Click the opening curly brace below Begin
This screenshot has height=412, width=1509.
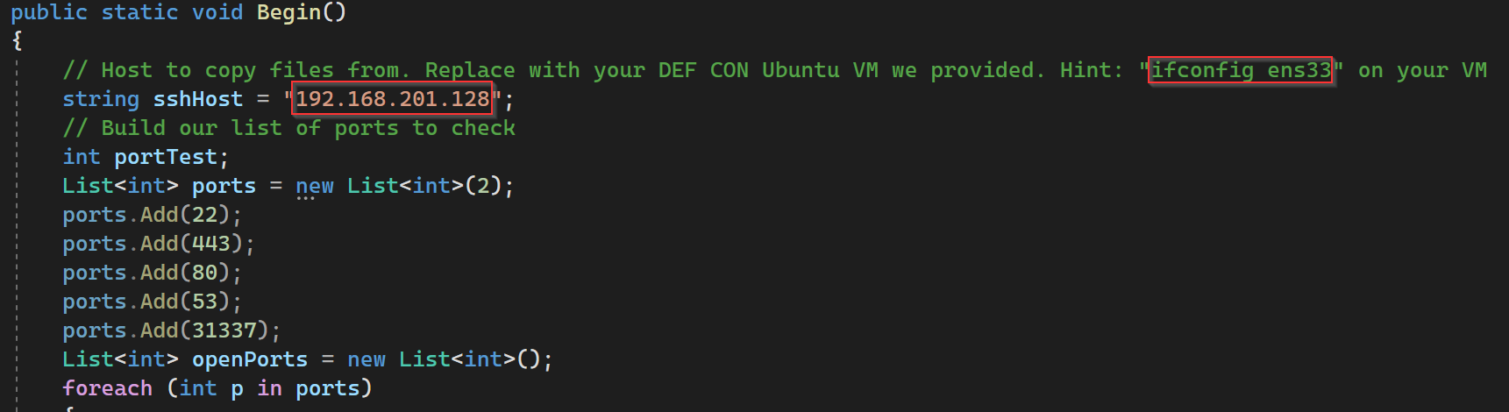point(17,40)
